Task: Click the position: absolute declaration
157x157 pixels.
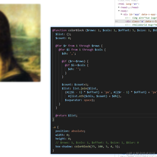Action: click(x=70, y=131)
